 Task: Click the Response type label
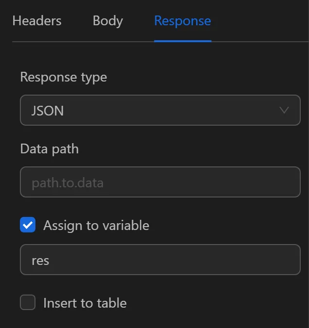[64, 77]
